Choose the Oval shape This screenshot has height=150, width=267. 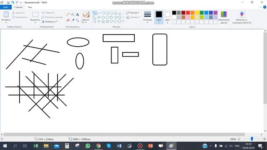(103, 13)
